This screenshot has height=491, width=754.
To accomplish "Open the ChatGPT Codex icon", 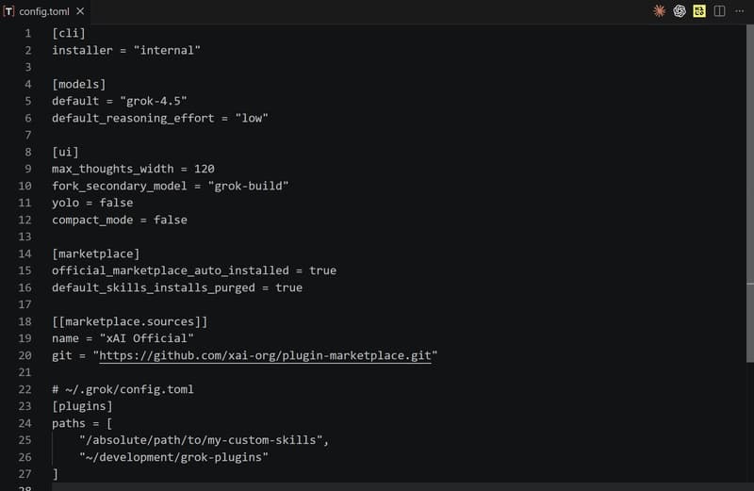I will [680, 10].
